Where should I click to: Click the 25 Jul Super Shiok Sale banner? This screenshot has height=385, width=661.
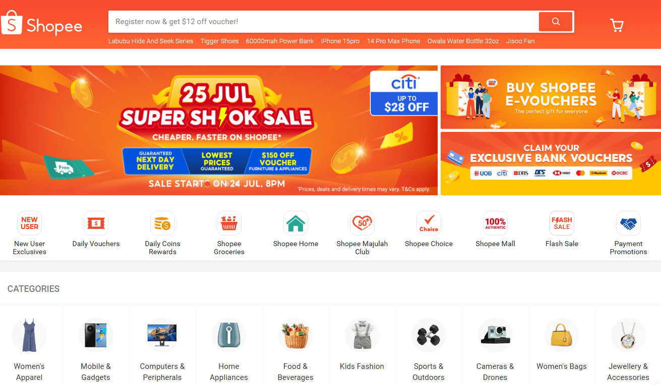tap(219, 130)
